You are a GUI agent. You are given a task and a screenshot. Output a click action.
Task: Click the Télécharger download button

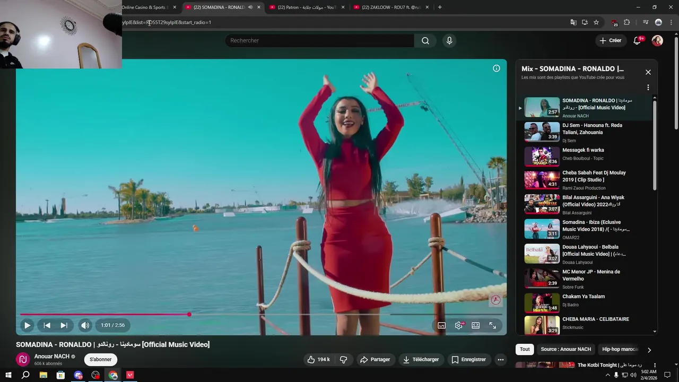pyautogui.click(x=421, y=359)
